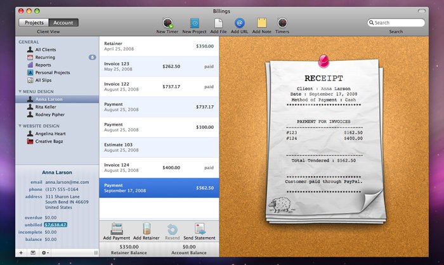Click the Add Retainer jar icon

147,229
